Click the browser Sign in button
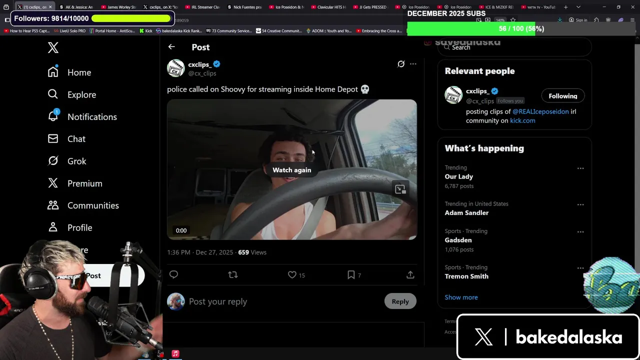The image size is (640, 360). [x=578, y=20]
